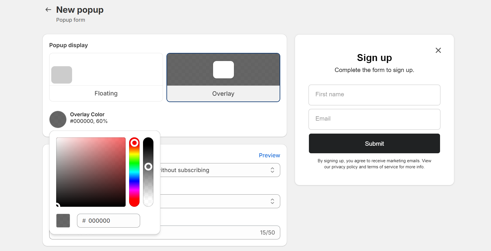Viewport: 491px width, 251px height.
Task: Open the Preview link
Action: click(x=269, y=155)
